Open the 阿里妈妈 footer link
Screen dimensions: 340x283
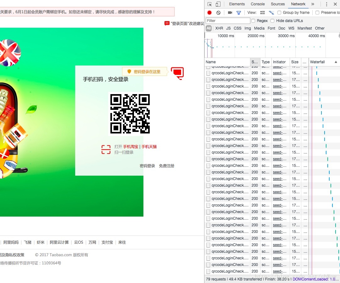tap(11, 242)
